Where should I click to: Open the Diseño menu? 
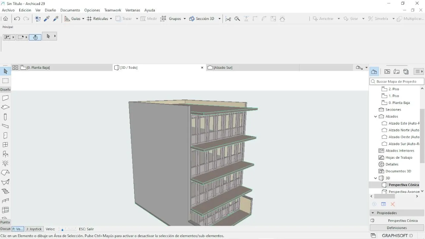50,10
